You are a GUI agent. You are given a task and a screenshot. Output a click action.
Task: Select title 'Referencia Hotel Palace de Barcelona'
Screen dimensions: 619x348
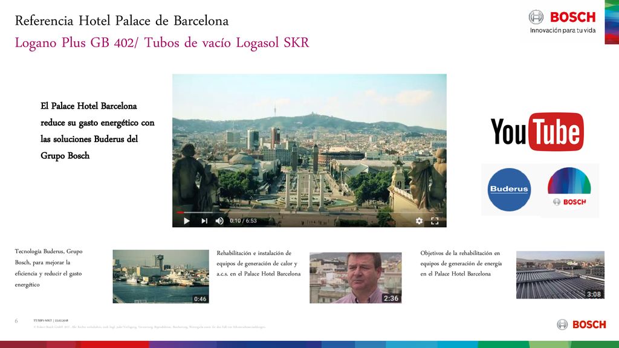(122, 21)
